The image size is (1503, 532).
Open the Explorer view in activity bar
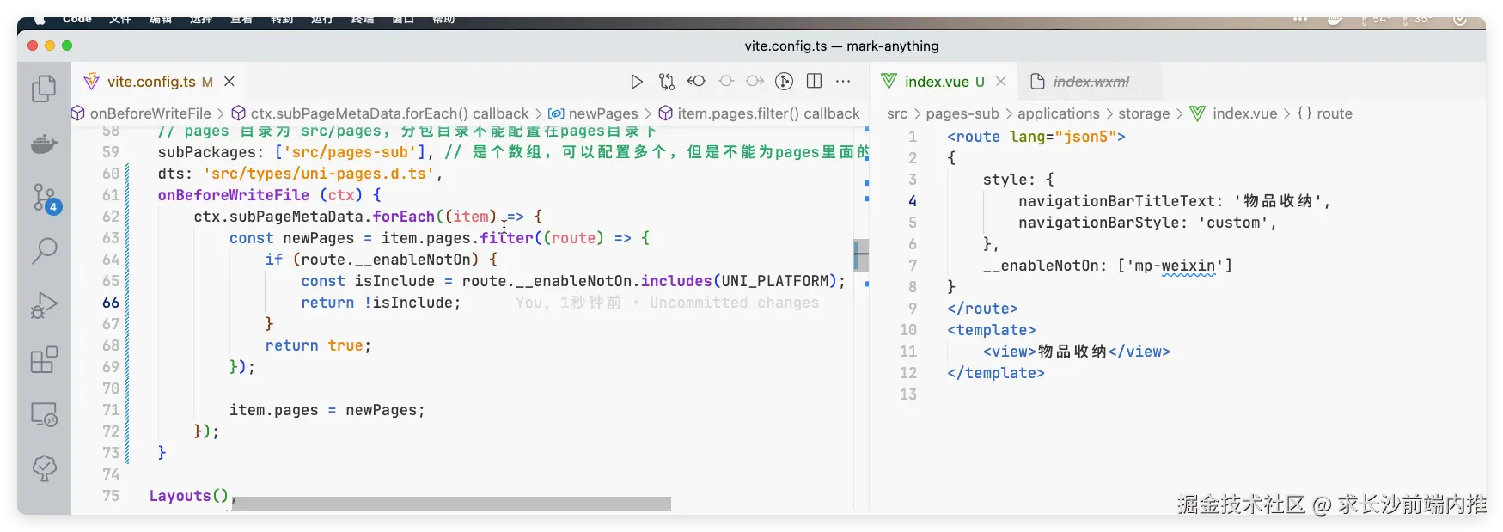tap(44, 89)
